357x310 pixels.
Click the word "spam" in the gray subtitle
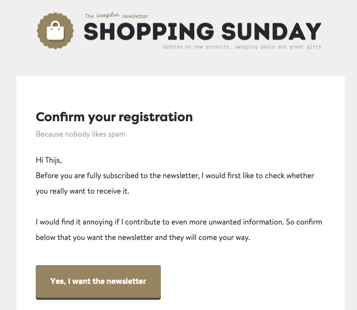[116, 134]
